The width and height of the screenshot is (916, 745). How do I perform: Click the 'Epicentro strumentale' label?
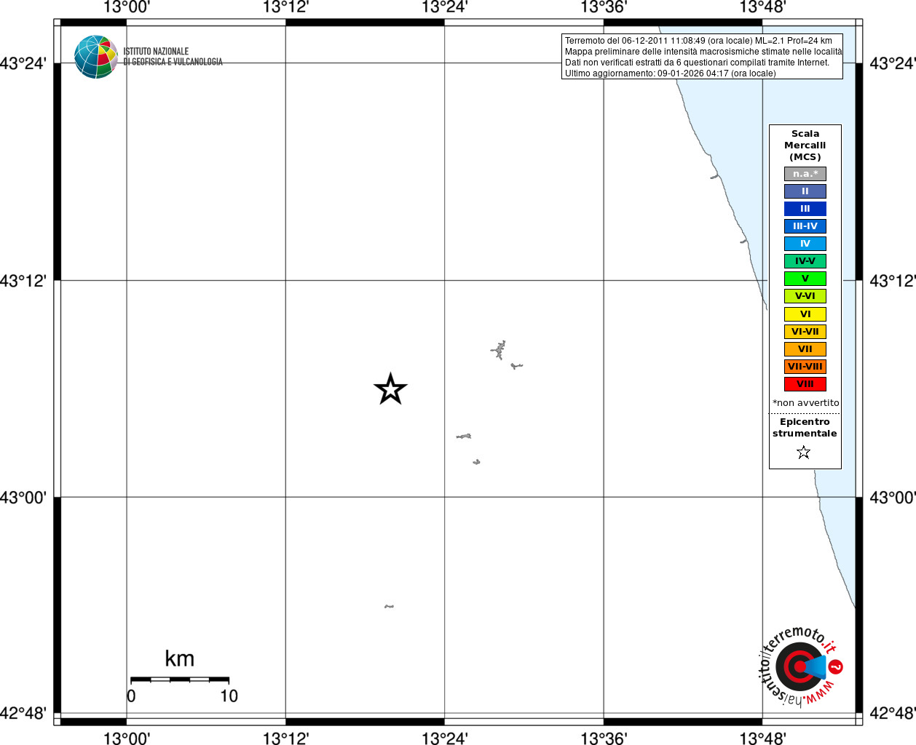[x=805, y=428]
